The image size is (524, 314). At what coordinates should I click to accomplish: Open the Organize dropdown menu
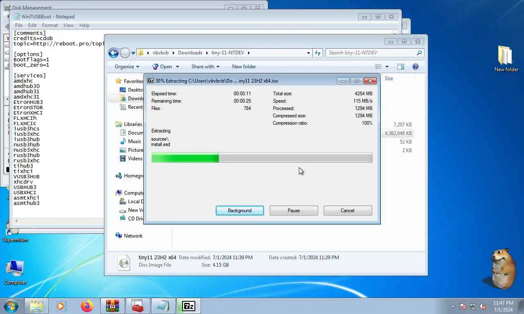[127, 67]
